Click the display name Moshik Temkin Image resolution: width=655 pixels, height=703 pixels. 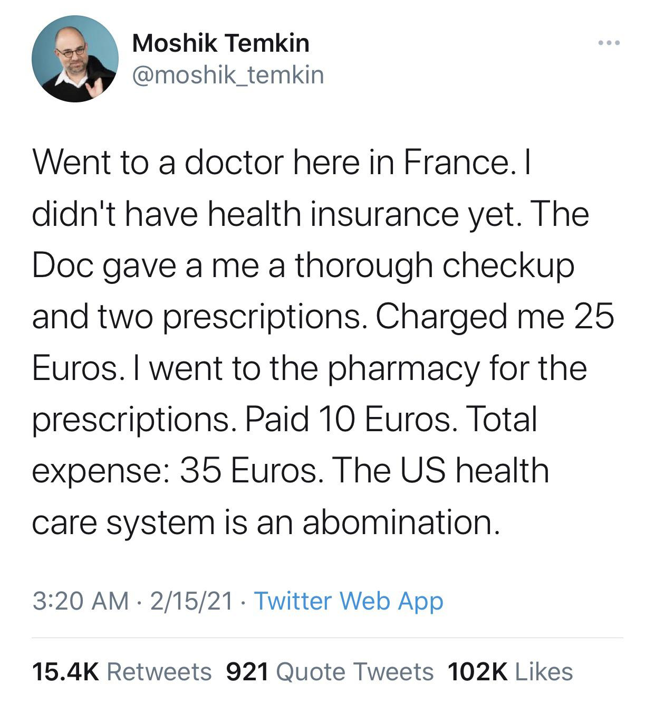(221, 44)
